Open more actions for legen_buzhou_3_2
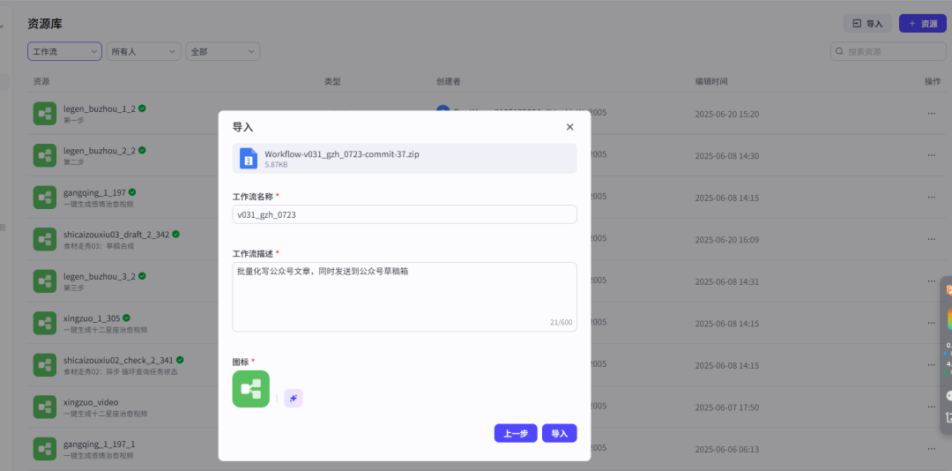Viewport: 952px width, 471px height. pos(932,281)
